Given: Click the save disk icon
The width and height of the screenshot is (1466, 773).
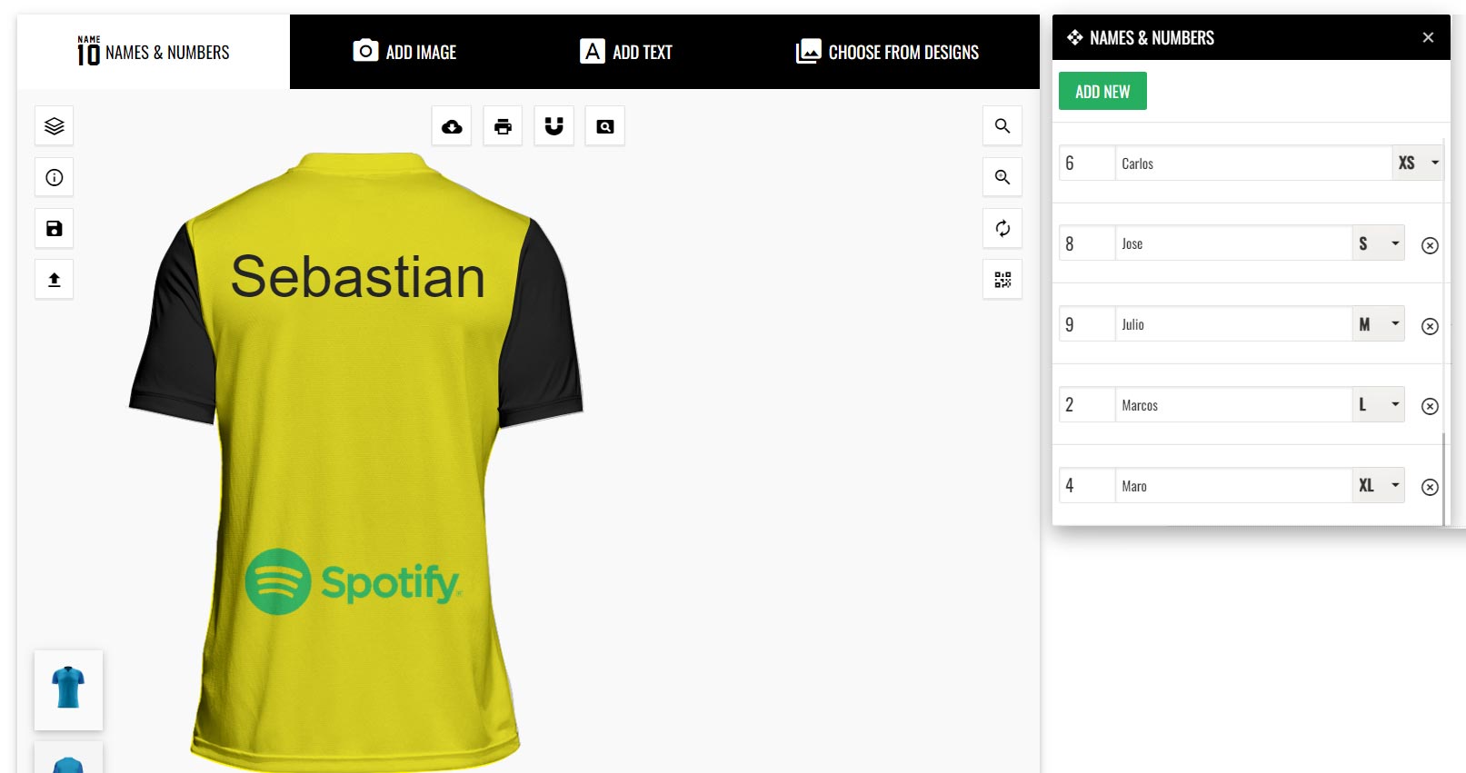Looking at the screenshot, I should coord(55,229).
